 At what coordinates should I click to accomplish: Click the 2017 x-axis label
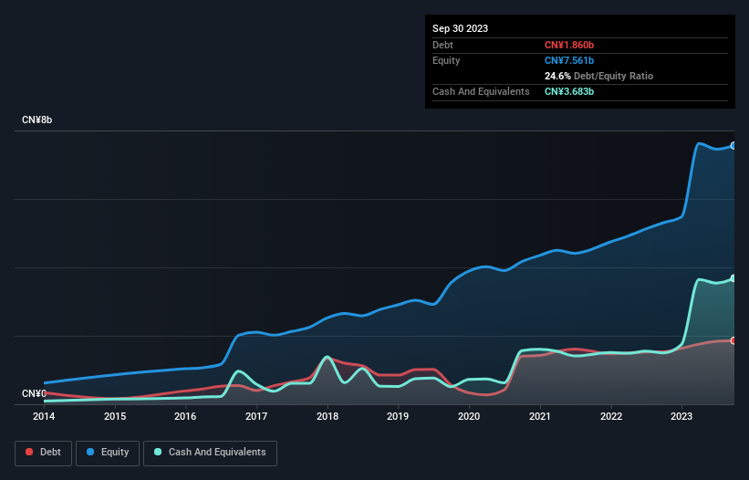click(256, 416)
